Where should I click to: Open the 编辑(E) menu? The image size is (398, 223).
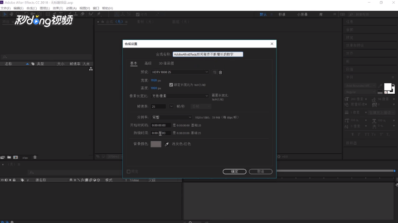pyautogui.click(x=18, y=8)
